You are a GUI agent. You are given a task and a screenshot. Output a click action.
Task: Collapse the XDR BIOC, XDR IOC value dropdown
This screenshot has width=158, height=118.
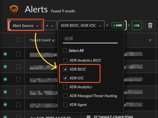[81, 26]
